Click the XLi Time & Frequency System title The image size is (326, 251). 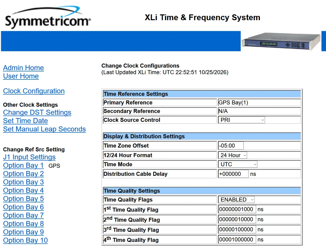pos(202,17)
